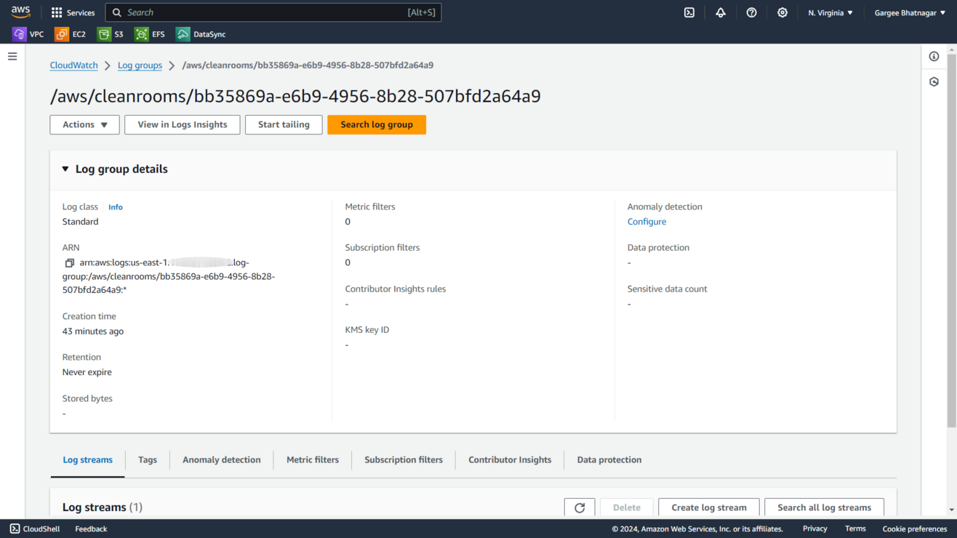Switch to the Log streams tab

(x=87, y=459)
